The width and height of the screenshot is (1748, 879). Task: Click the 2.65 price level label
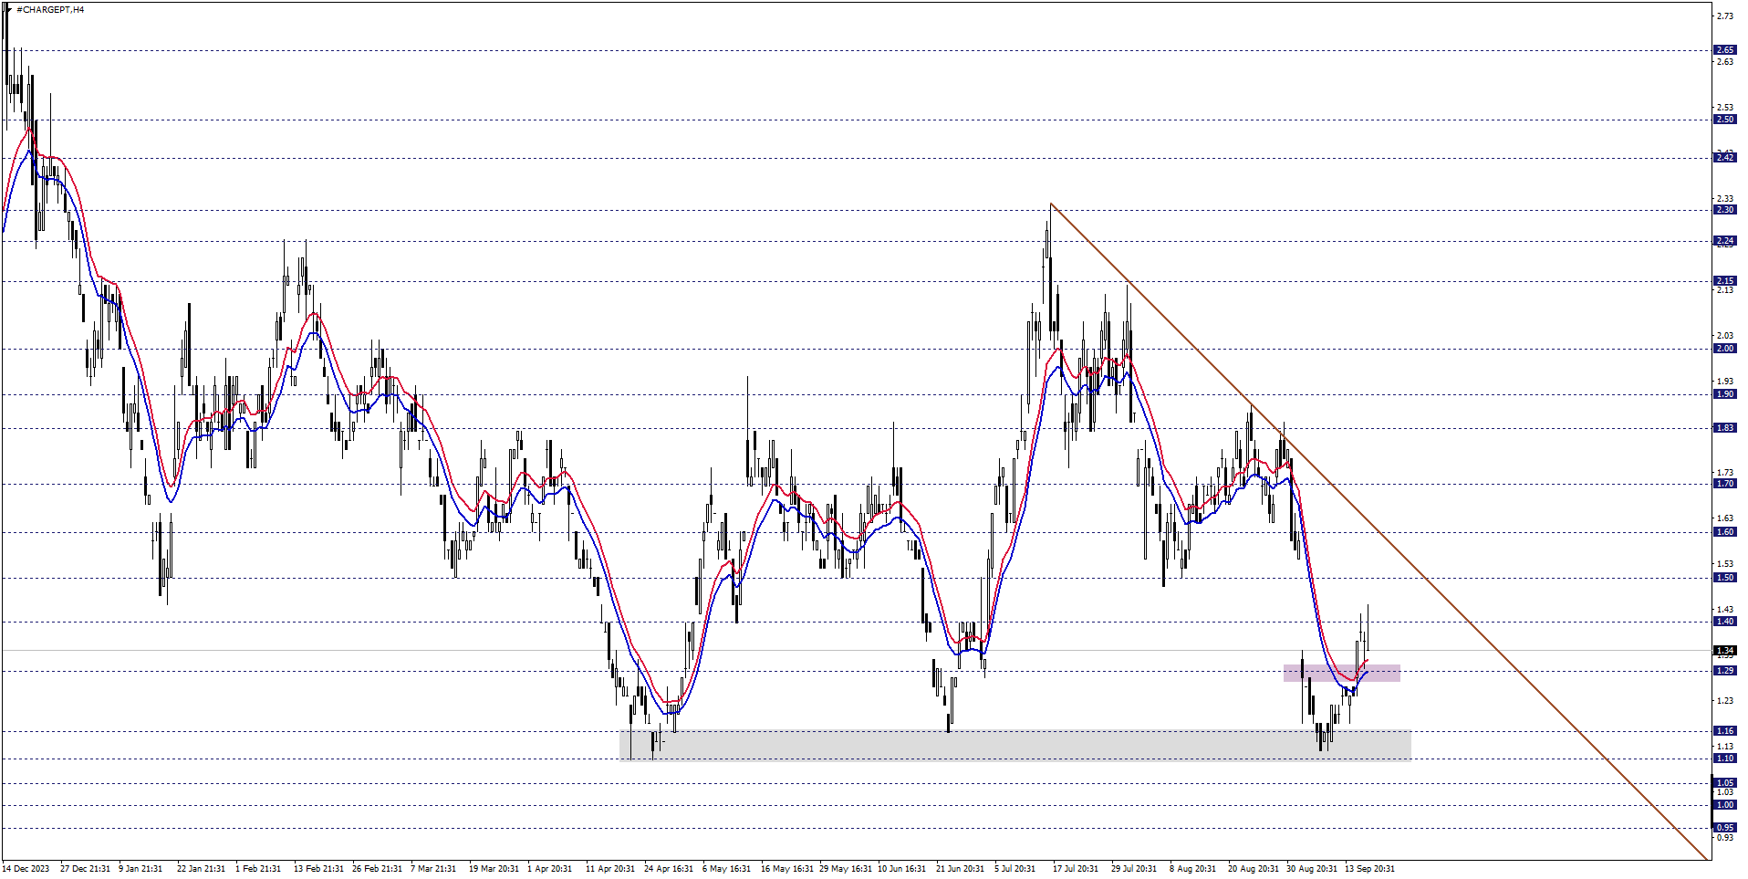tap(1725, 50)
